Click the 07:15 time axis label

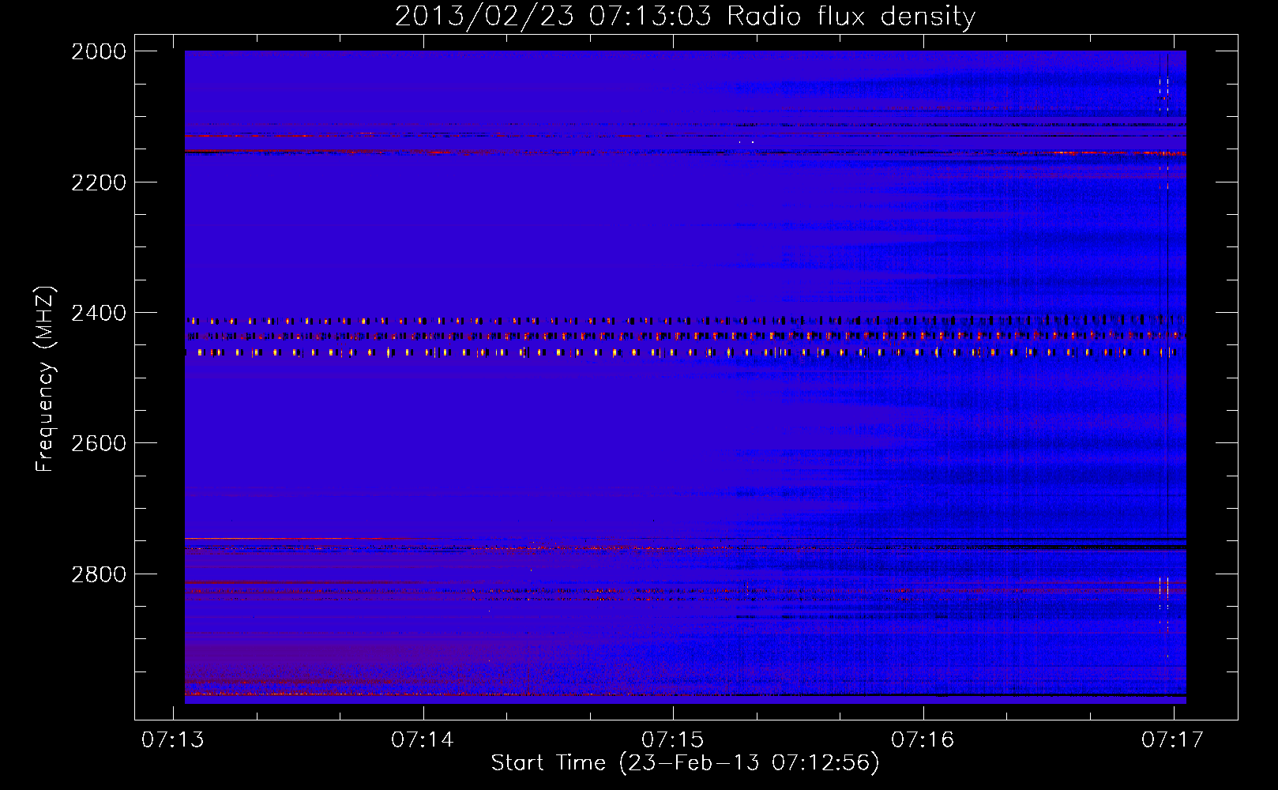[x=673, y=739]
